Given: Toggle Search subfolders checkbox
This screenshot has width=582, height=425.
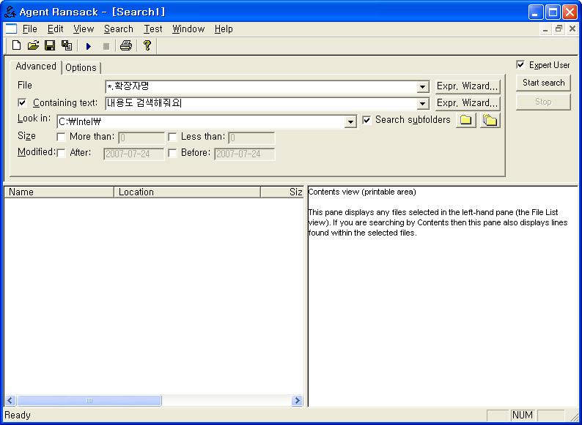Looking at the screenshot, I should point(366,120).
